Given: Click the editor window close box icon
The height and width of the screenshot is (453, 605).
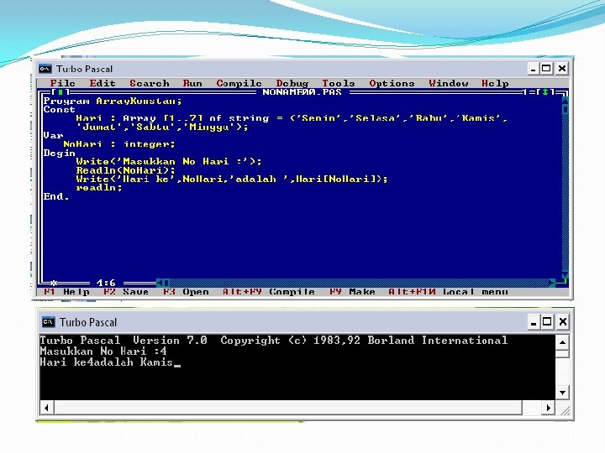Looking at the screenshot, I should pyautogui.click(x=60, y=92).
